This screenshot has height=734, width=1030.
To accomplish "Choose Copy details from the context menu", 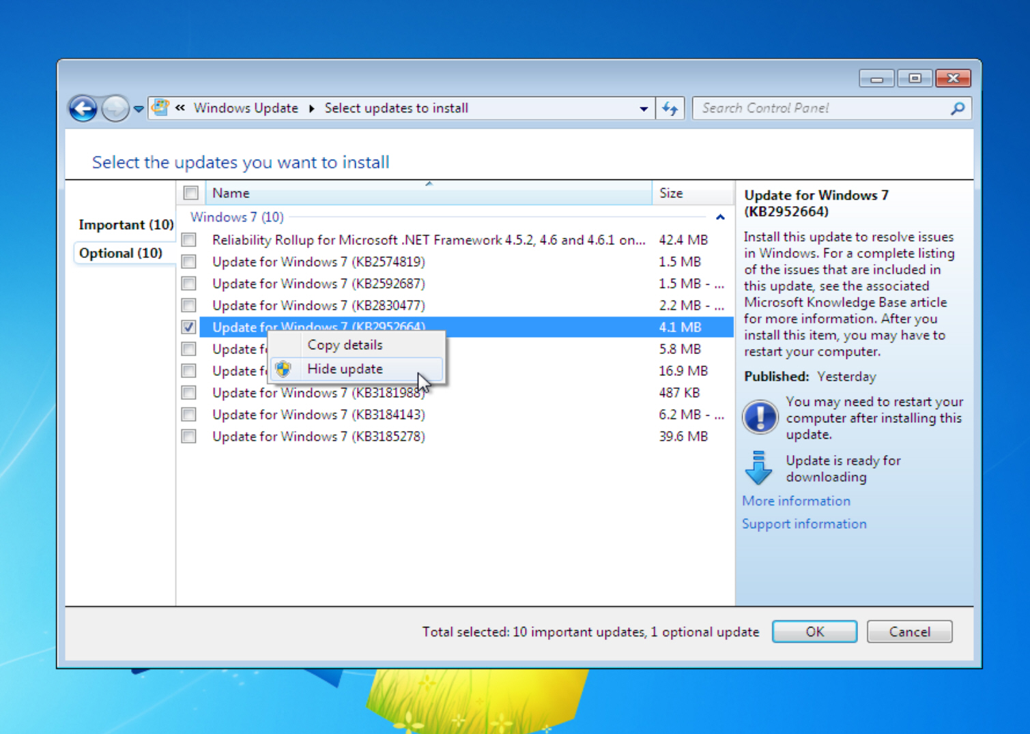I will (x=356, y=345).
